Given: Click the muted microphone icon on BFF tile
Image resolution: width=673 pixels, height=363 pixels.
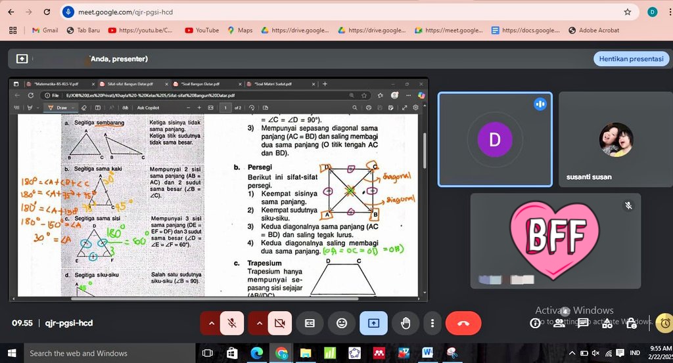Looking at the screenshot, I should click(x=628, y=205).
